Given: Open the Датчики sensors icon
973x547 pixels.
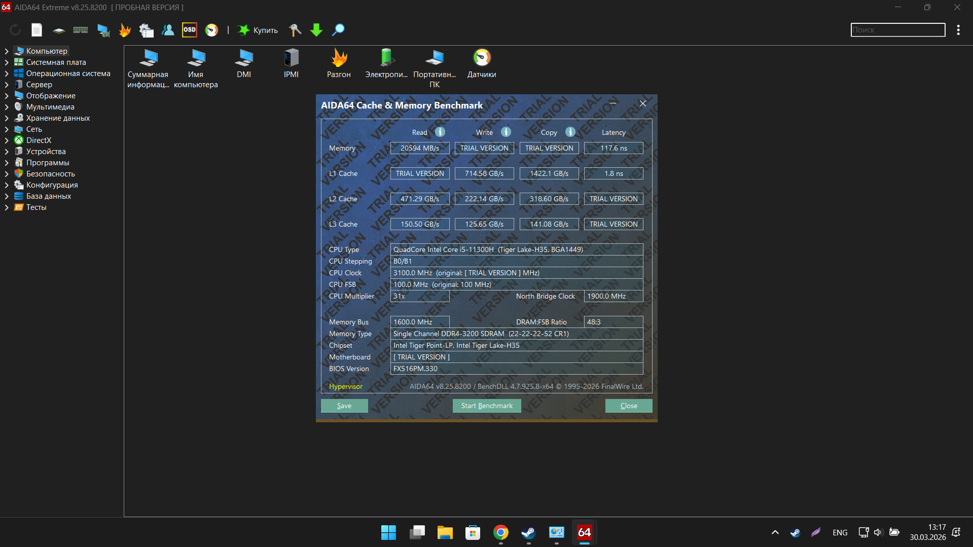Looking at the screenshot, I should [x=482, y=63].
